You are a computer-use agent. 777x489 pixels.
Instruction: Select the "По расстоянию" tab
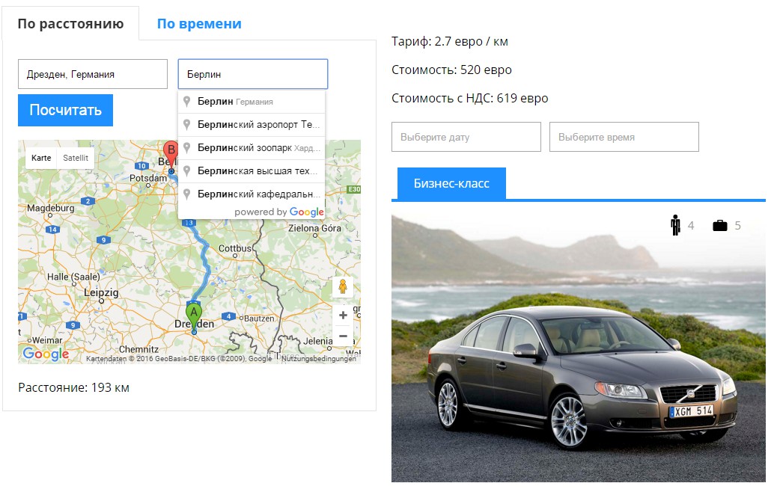pos(71,24)
